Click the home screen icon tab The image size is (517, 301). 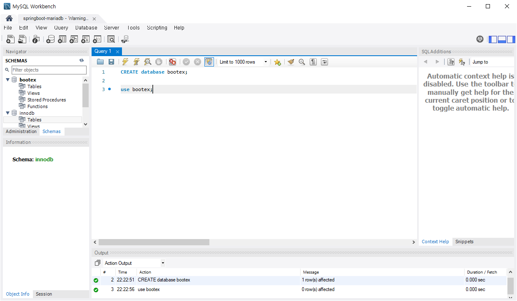(9, 19)
